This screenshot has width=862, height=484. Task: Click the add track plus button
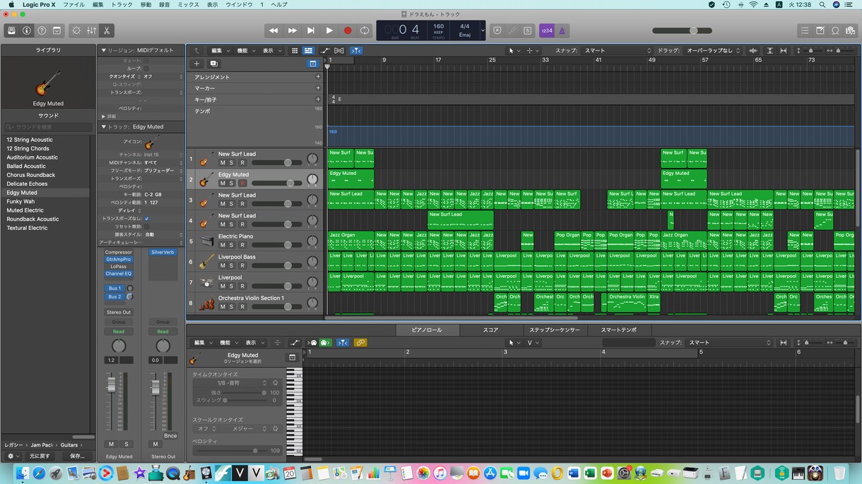[197, 63]
